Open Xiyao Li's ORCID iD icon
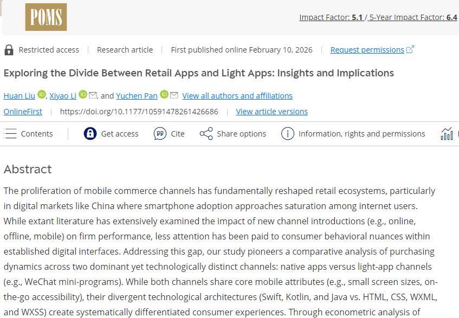 (x=83, y=95)
